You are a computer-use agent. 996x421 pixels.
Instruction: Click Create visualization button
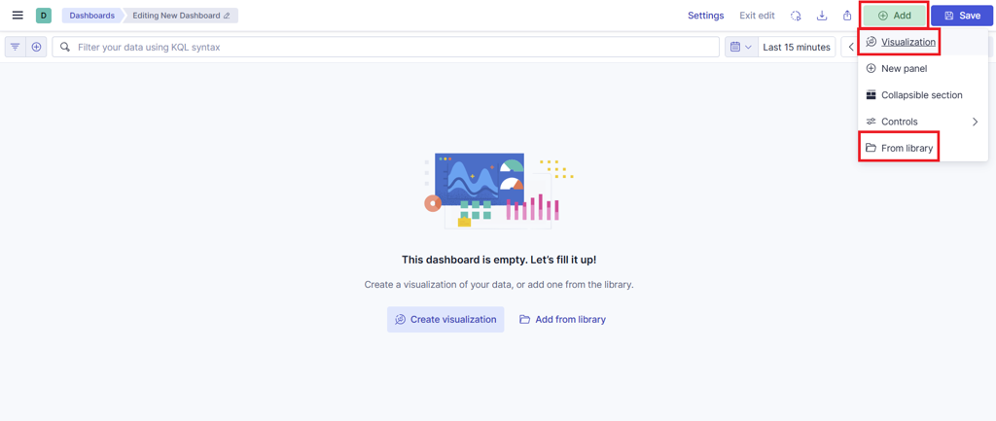[445, 320]
